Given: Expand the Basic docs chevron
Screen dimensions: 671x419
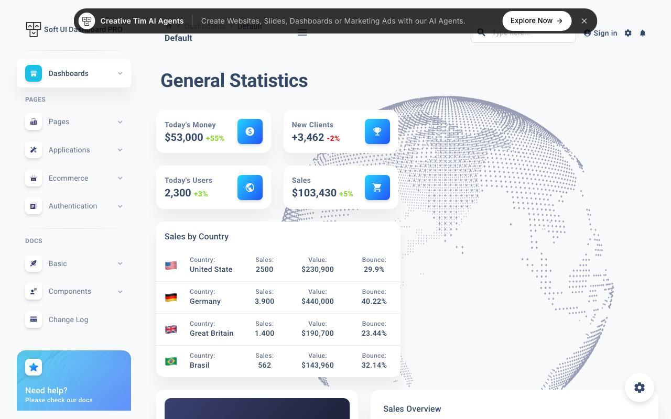Looking at the screenshot, I should click(x=120, y=263).
